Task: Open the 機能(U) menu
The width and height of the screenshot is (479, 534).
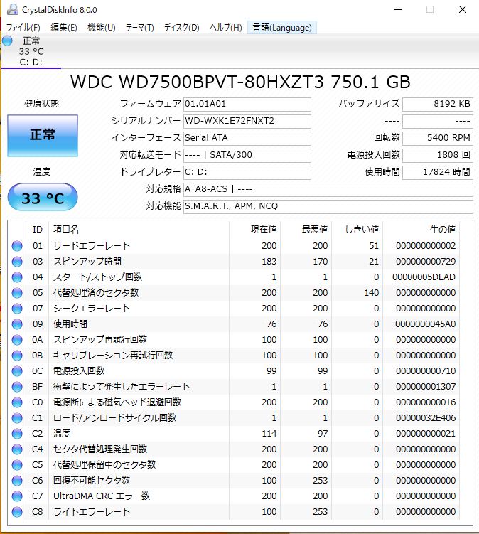Action: click(x=101, y=28)
